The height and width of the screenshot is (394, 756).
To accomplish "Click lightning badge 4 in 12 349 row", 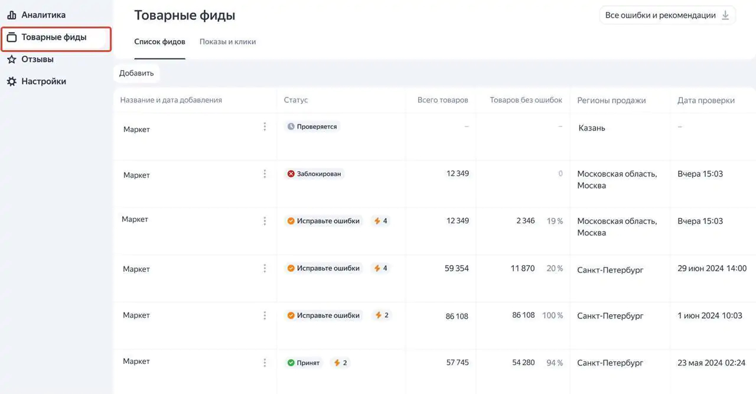I will click(x=380, y=221).
